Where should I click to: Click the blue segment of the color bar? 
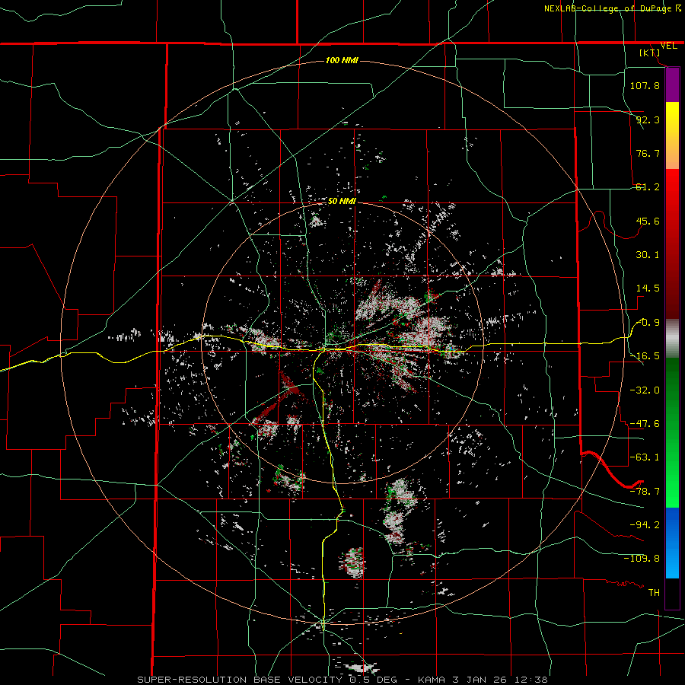point(672,542)
